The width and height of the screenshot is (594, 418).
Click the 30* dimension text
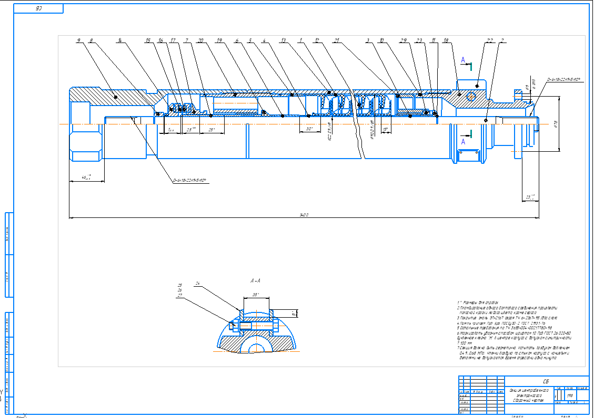click(x=309, y=129)
